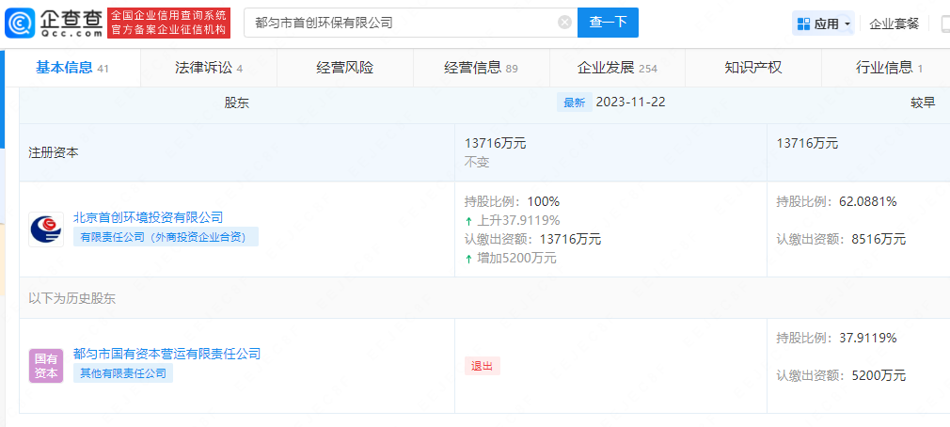Open the 经营风险 tab

(345, 68)
